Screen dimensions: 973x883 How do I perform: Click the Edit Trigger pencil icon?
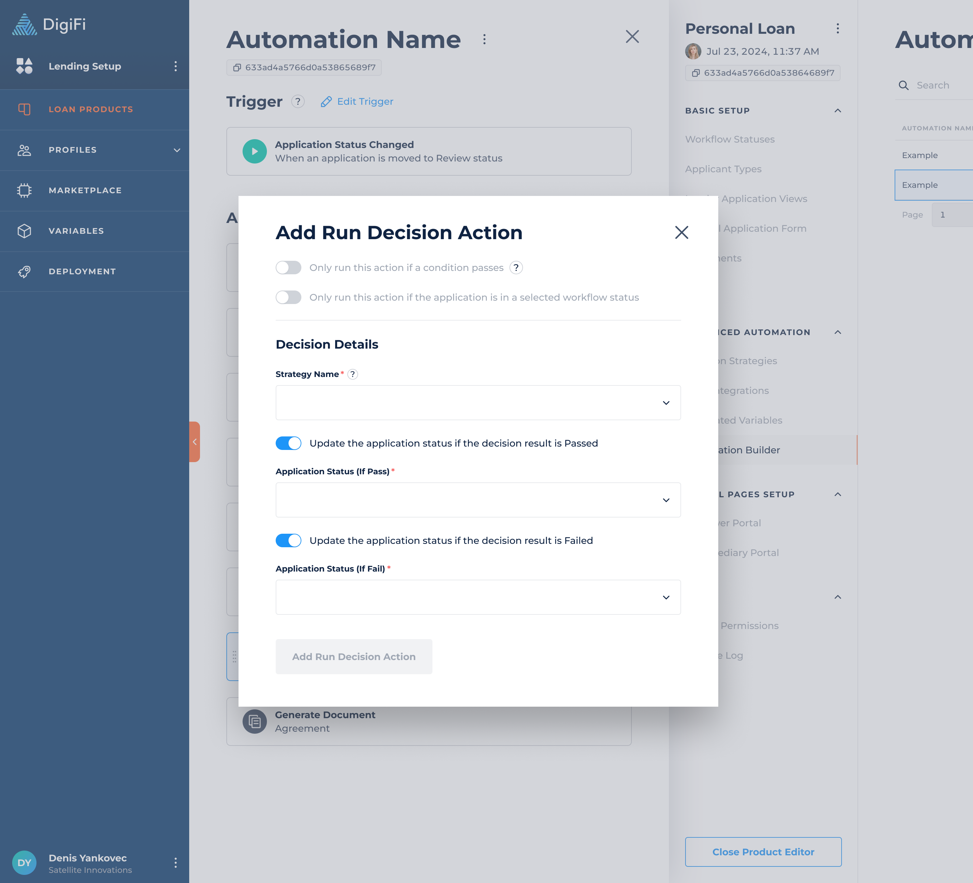click(326, 101)
